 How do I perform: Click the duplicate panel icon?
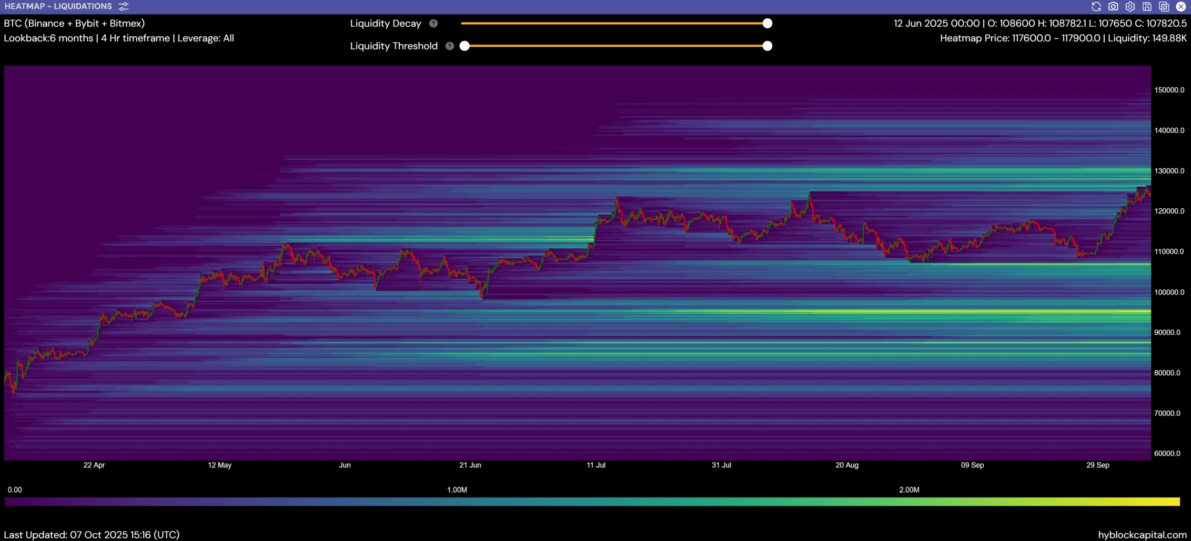coord(1164,7)
